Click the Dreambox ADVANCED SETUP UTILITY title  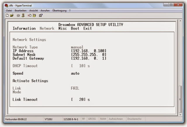[91, 25]
